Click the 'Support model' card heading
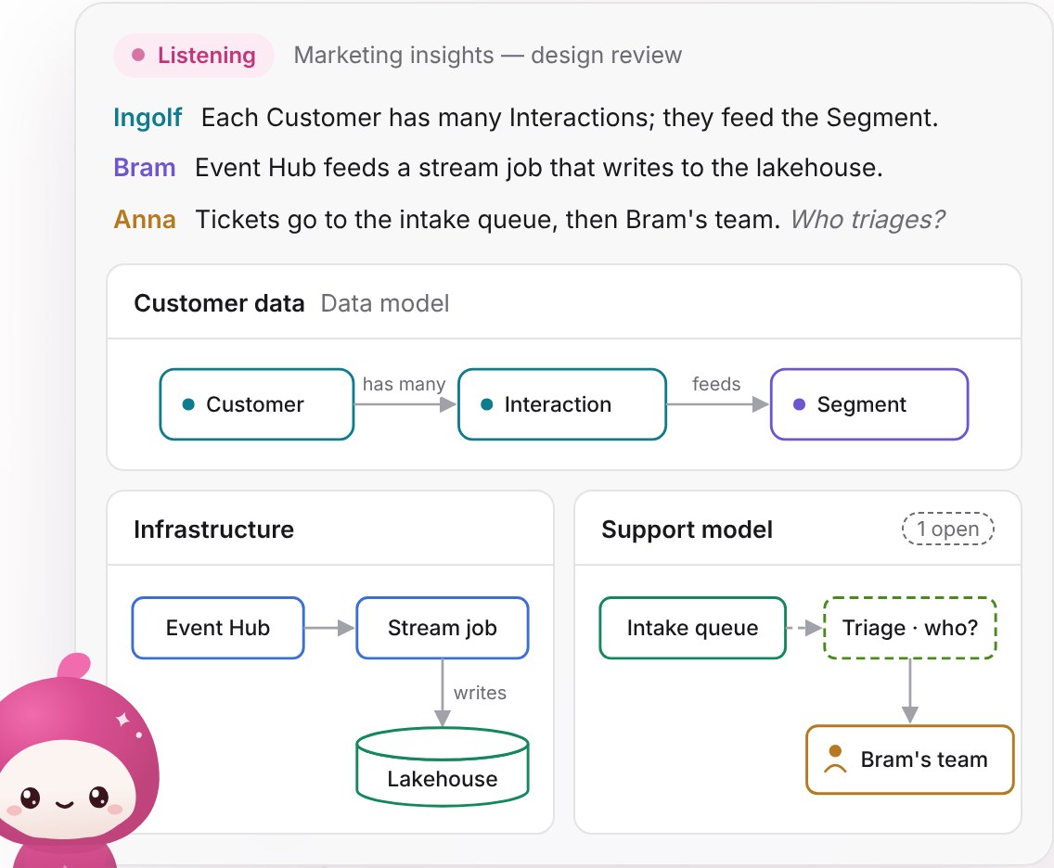 (x=687, y=530)
